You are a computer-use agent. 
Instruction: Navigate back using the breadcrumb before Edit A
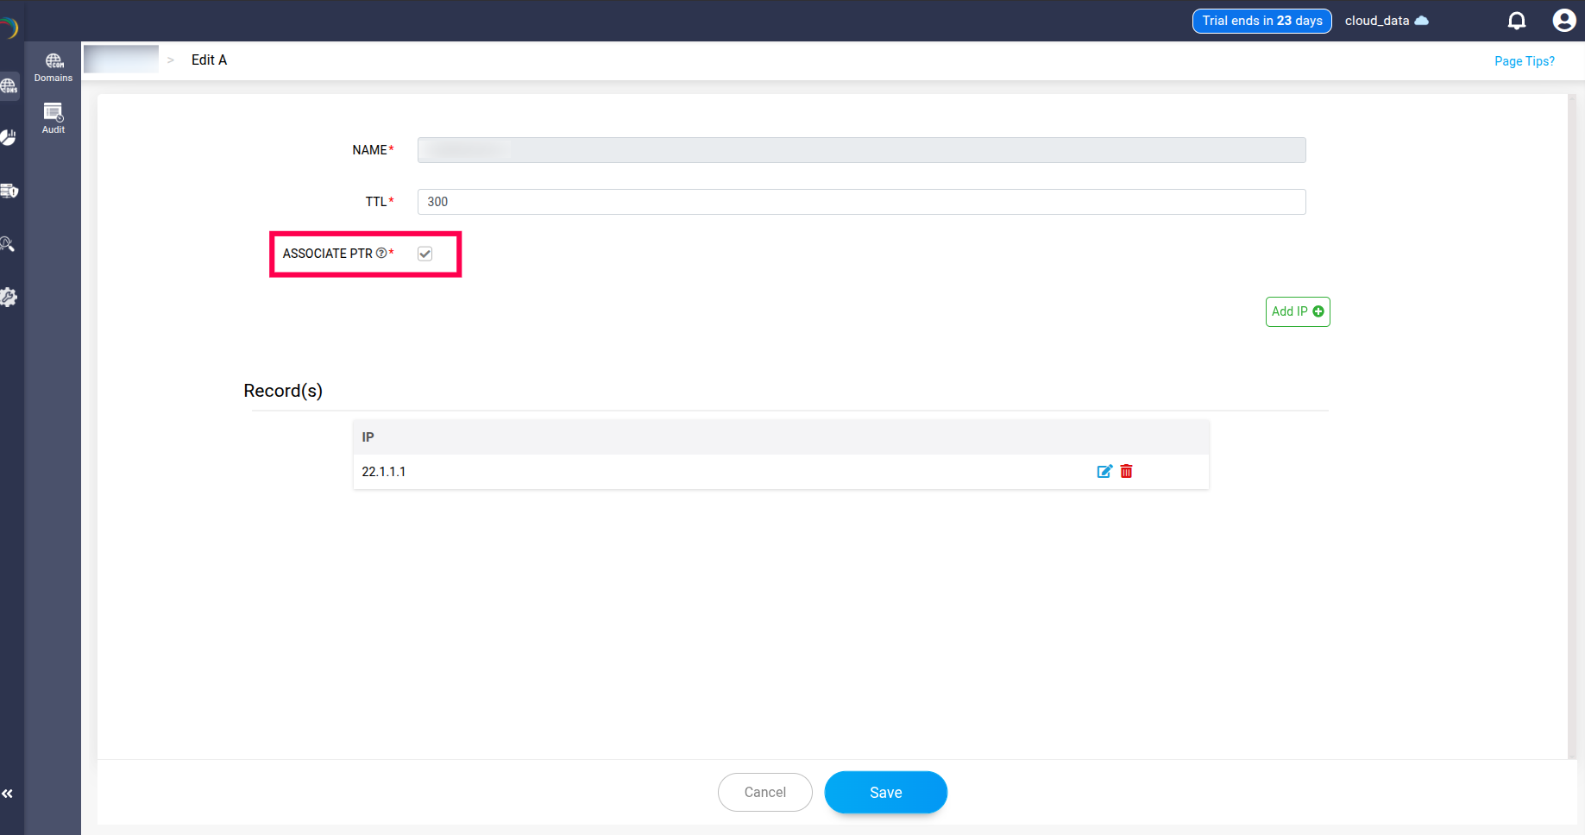121,59
